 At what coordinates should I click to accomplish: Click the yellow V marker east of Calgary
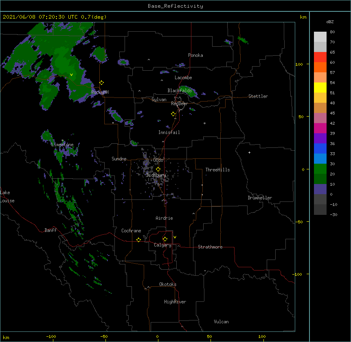pyautogui.click(x=175, y=237)
